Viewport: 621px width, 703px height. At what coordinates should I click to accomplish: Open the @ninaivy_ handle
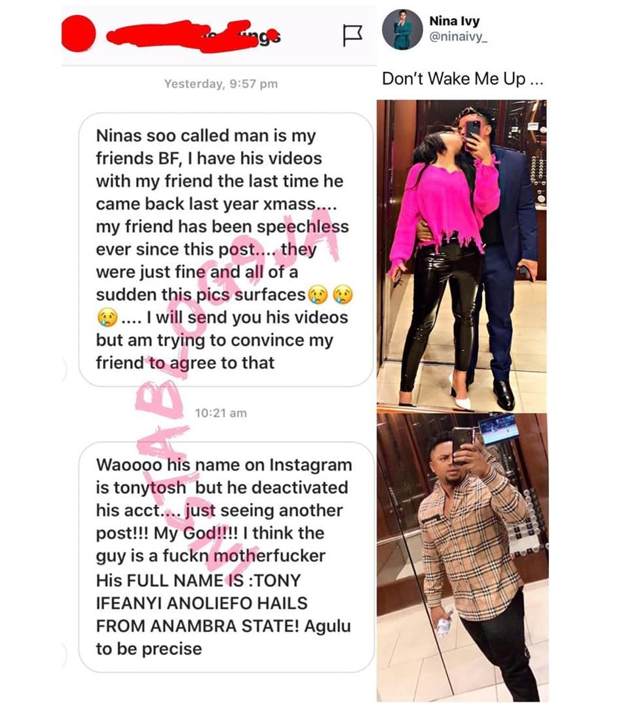(x=458, y=37)
